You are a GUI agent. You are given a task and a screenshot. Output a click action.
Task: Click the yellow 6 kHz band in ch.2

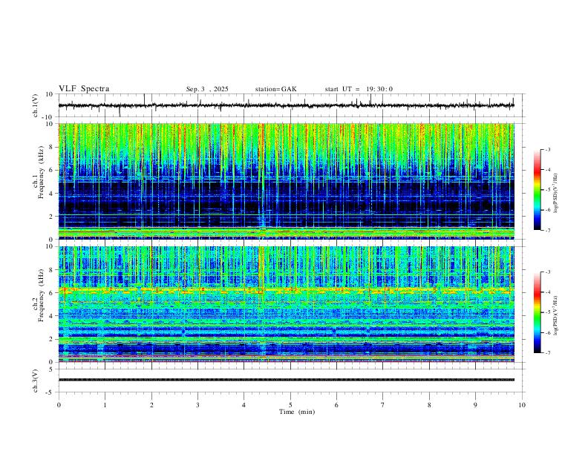tap(286, 290)
